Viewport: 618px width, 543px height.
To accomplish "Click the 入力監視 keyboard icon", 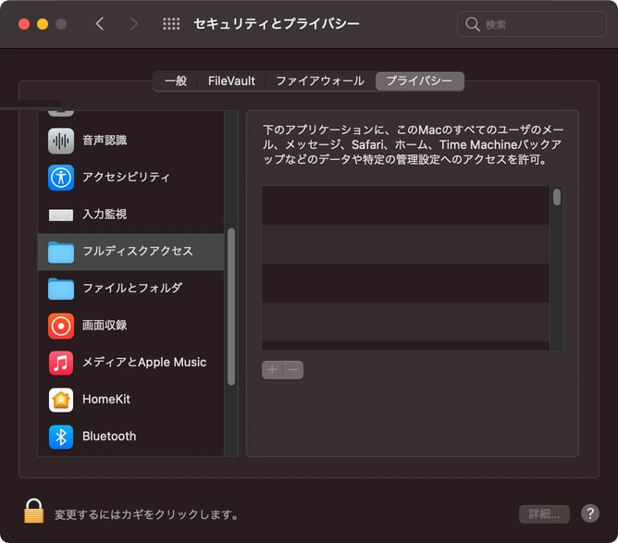I will click(61, 215).
